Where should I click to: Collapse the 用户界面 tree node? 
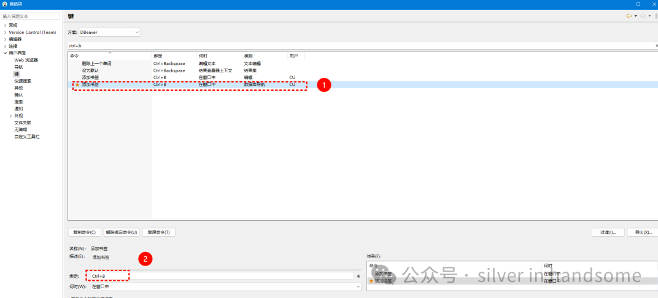pyautogui.click(x=5, y=53)
